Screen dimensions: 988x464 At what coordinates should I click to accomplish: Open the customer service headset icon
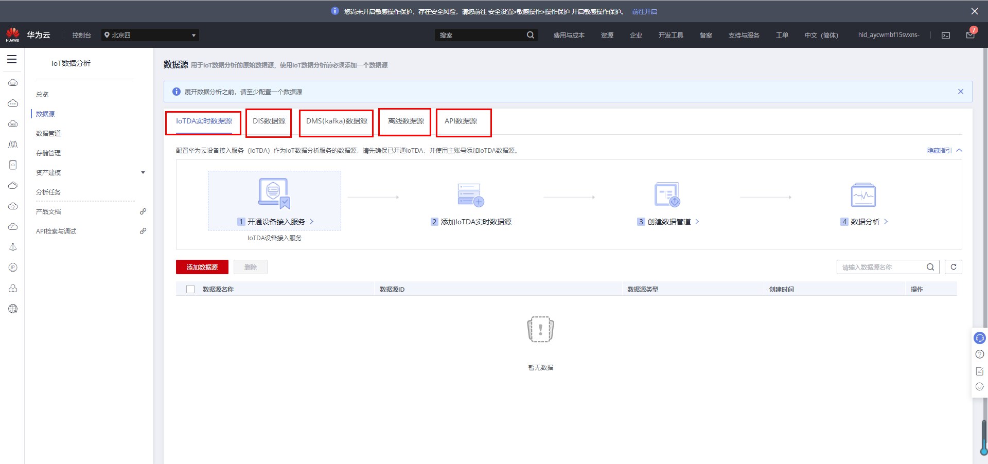pos(980,338)
